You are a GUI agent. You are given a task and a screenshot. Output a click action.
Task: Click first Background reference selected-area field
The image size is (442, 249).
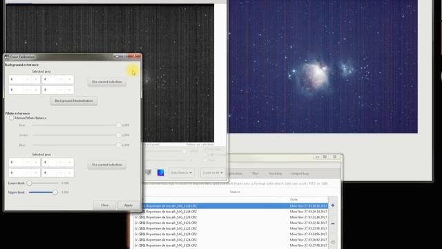coord(16,80)
